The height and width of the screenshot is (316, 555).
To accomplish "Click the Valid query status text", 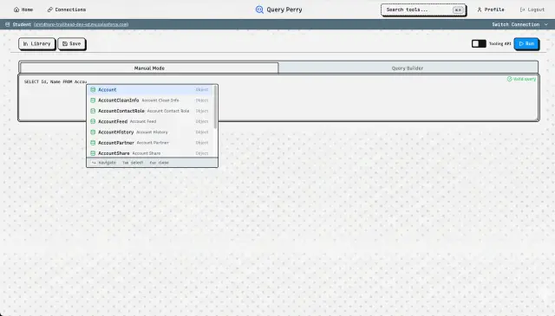I will 525,79.
